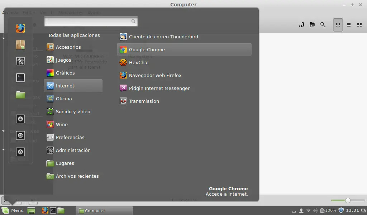Click the Google Chrome icon
This screenshot has width=367, height=215.
123,49
